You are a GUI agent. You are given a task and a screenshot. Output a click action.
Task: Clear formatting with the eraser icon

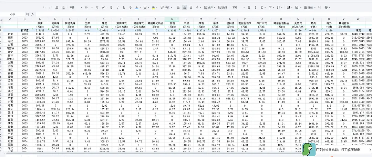tap(63, 7)
